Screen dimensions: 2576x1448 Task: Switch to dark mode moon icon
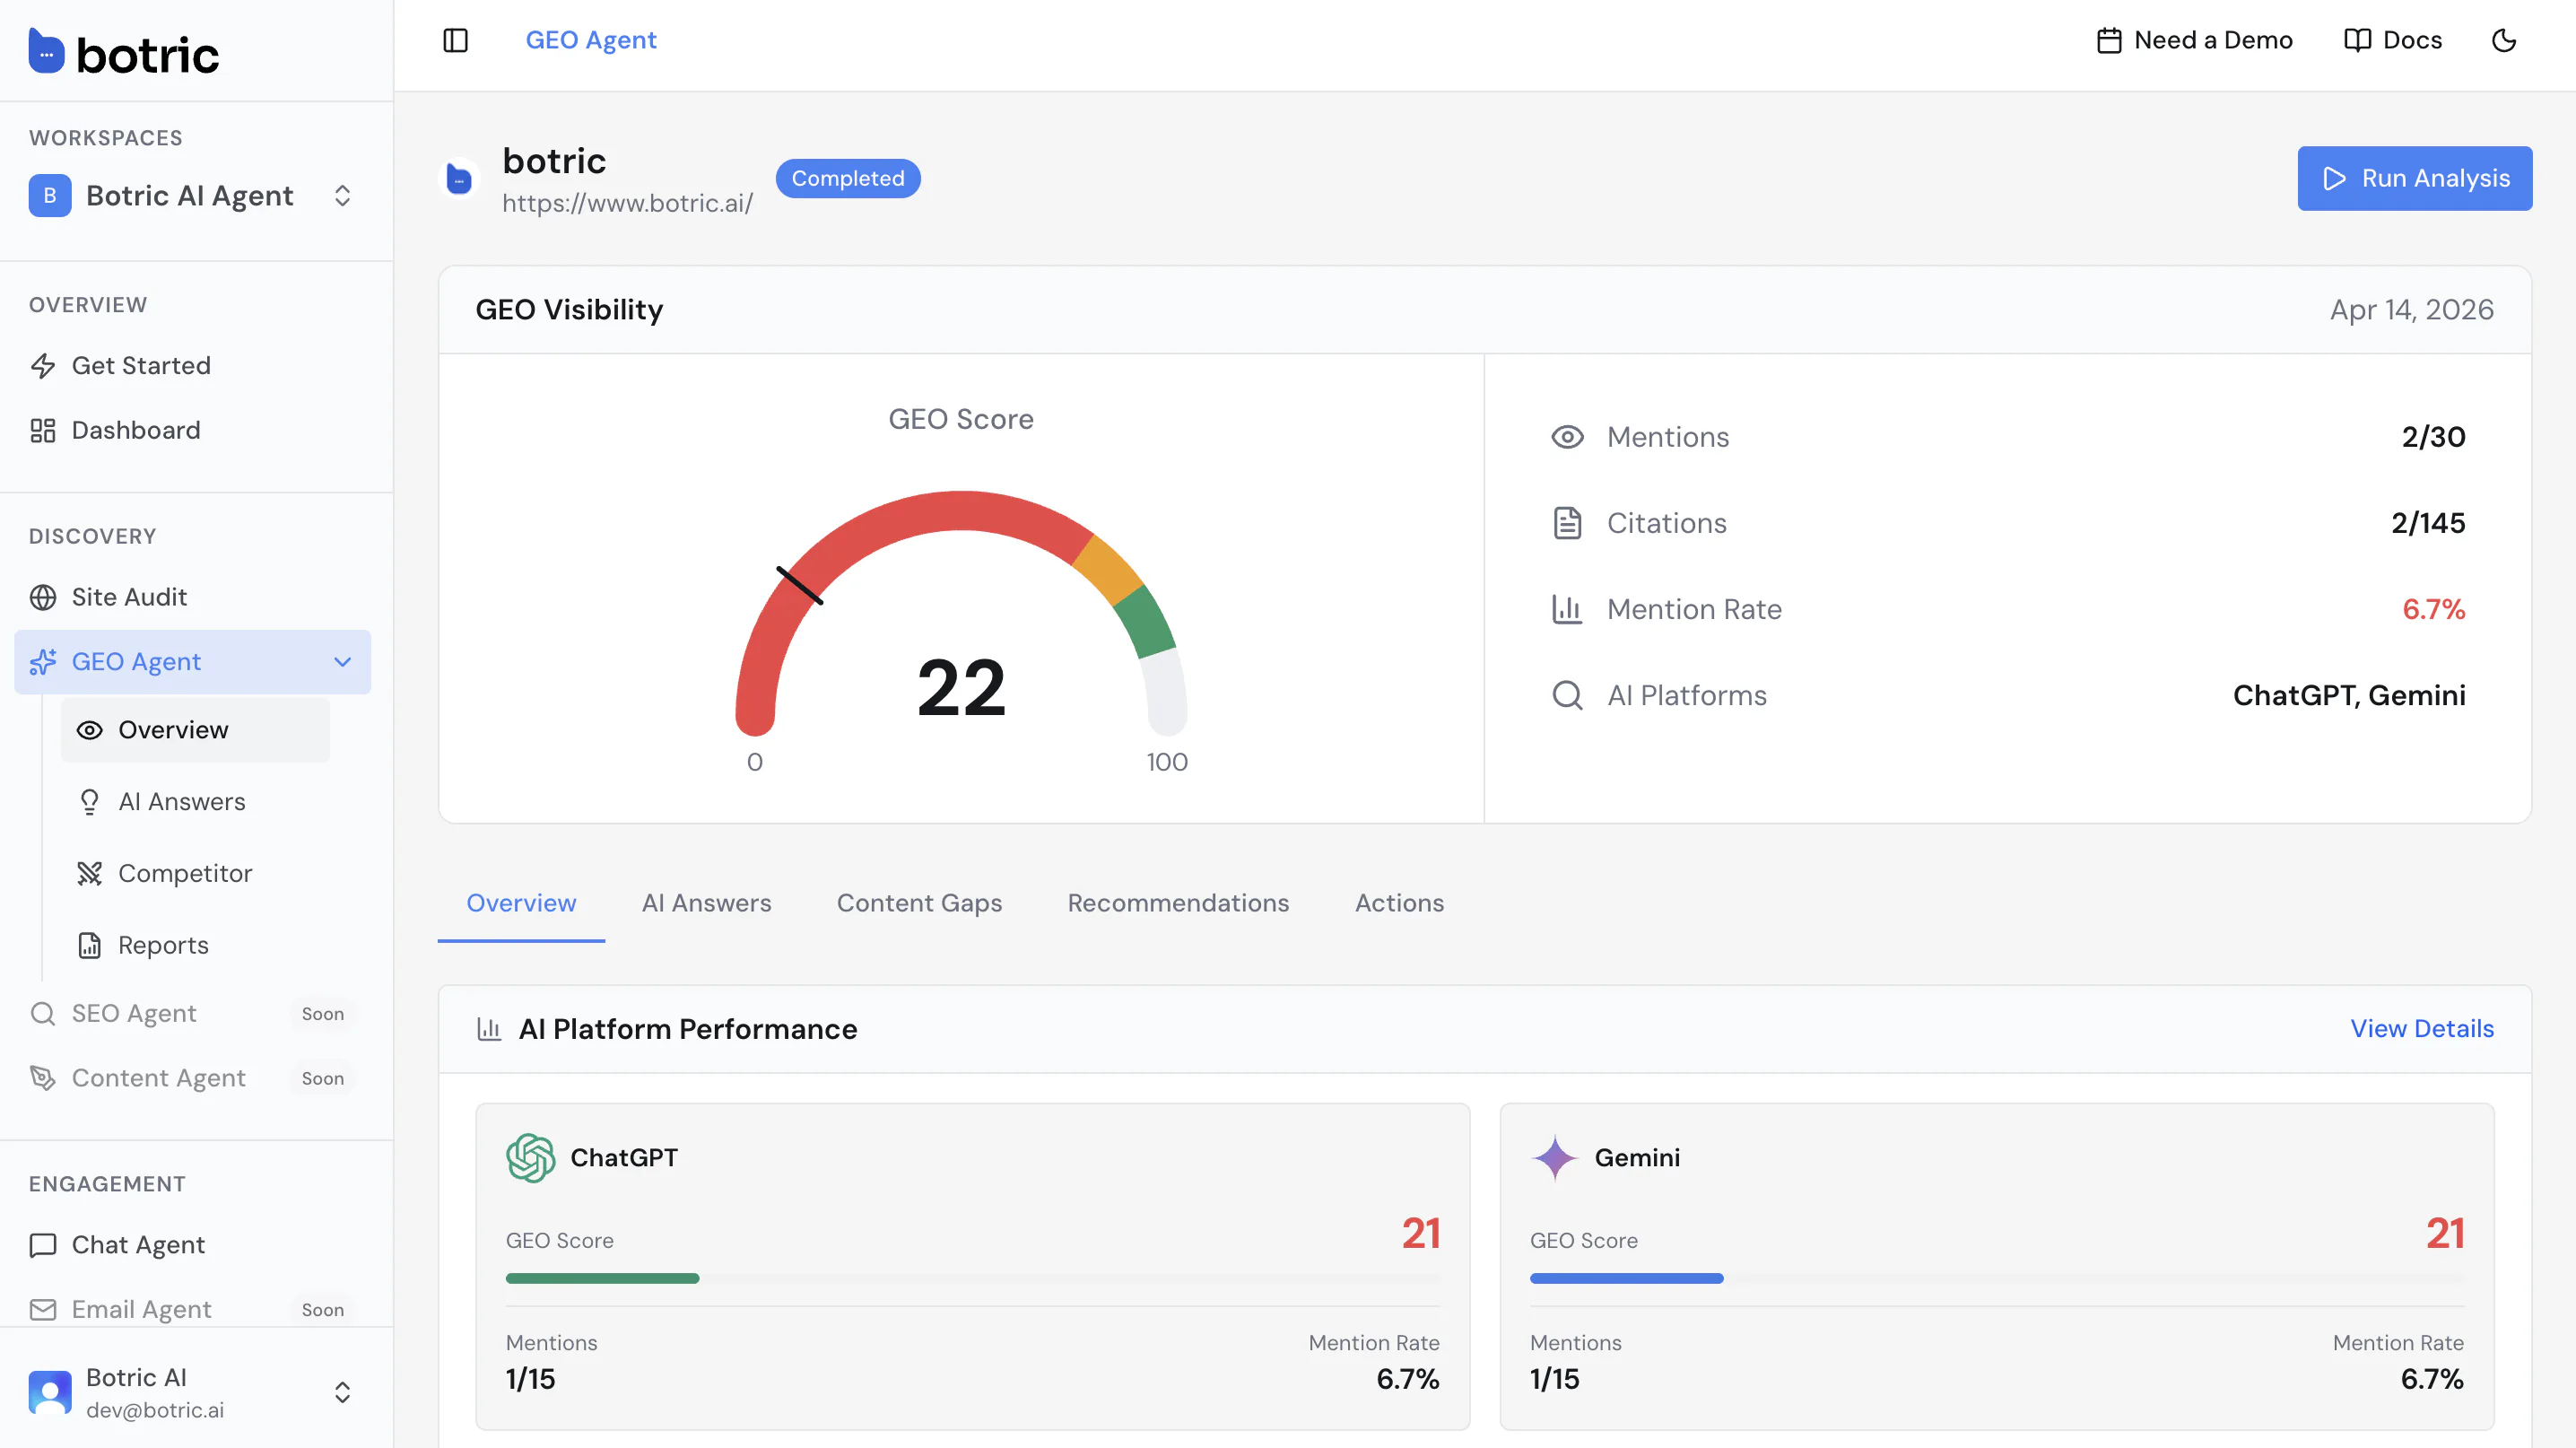(x=2504, y=40)
